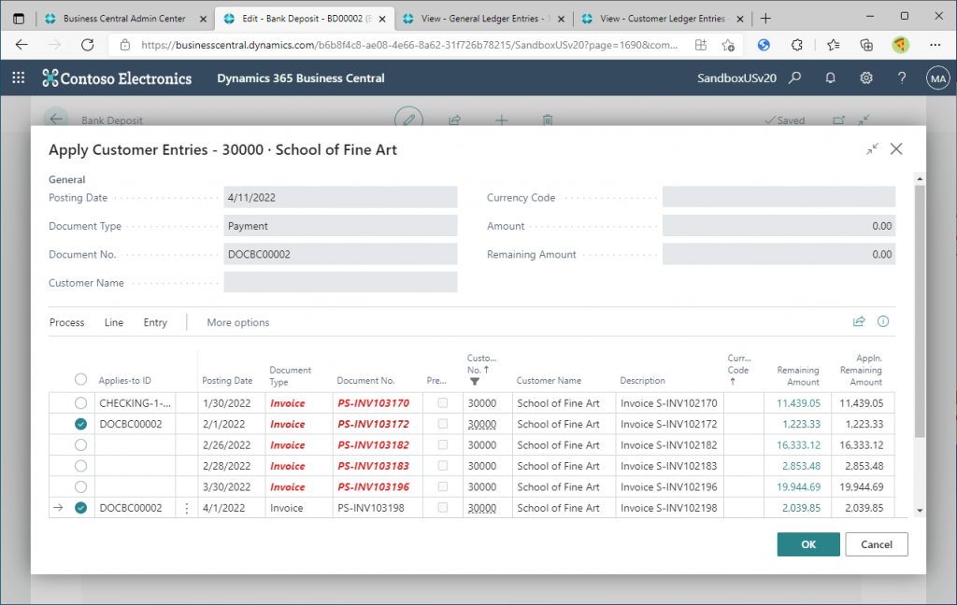Image resolution: width=957 pixels, height=605 pixels.
Task: Show the FactBox information pane icon
Action: (x=883, y=321)
